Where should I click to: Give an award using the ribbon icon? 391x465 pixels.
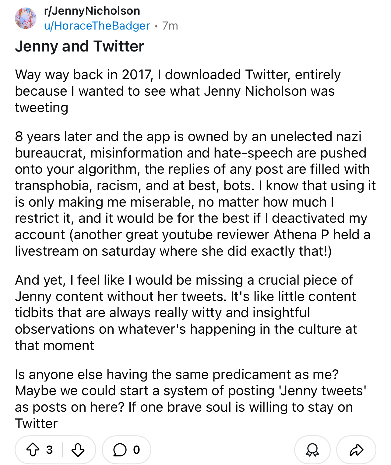(x=312, y=450)
